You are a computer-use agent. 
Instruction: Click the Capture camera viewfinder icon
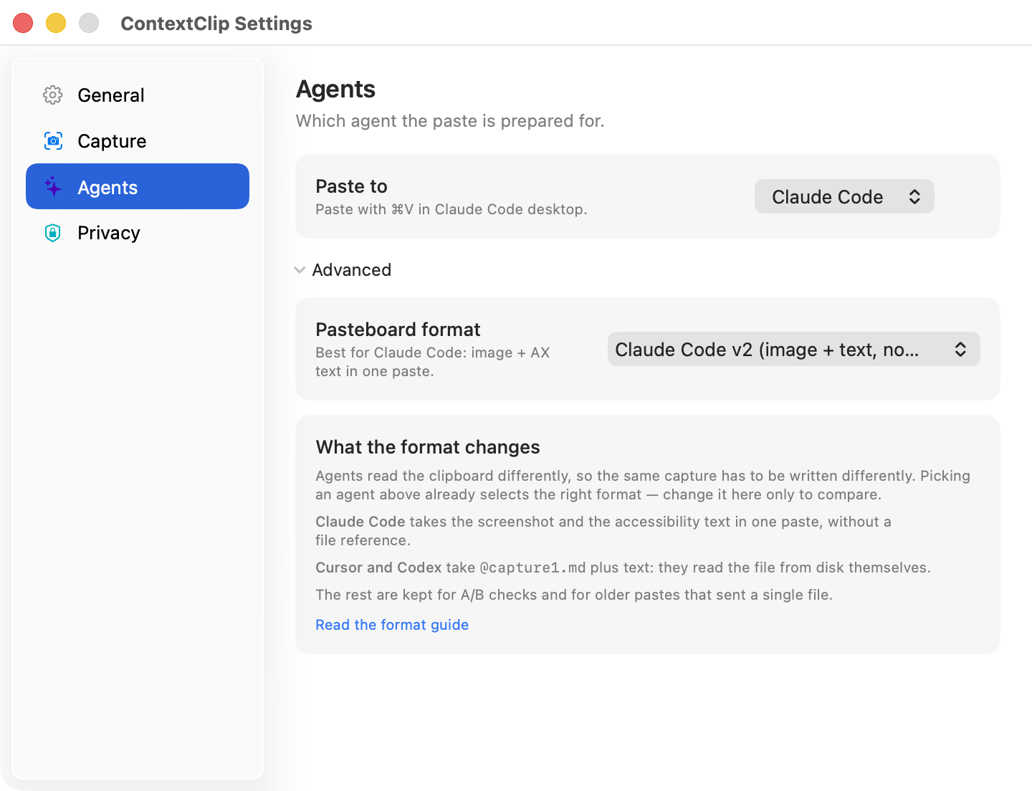tap(53, 141)
